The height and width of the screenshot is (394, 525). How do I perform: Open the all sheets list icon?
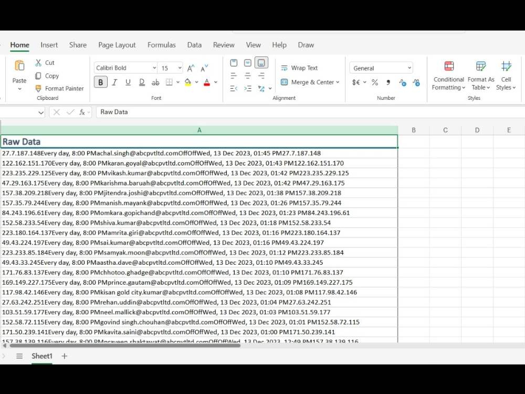(x=19, y=356)
